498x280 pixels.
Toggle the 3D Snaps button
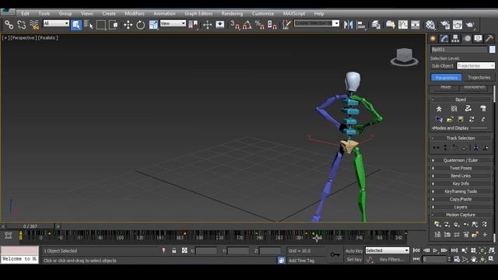[x=235, y=24]
